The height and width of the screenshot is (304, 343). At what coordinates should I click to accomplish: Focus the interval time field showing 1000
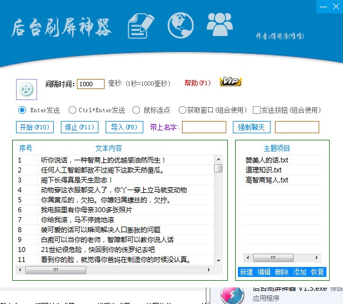[x=91, y=84]
